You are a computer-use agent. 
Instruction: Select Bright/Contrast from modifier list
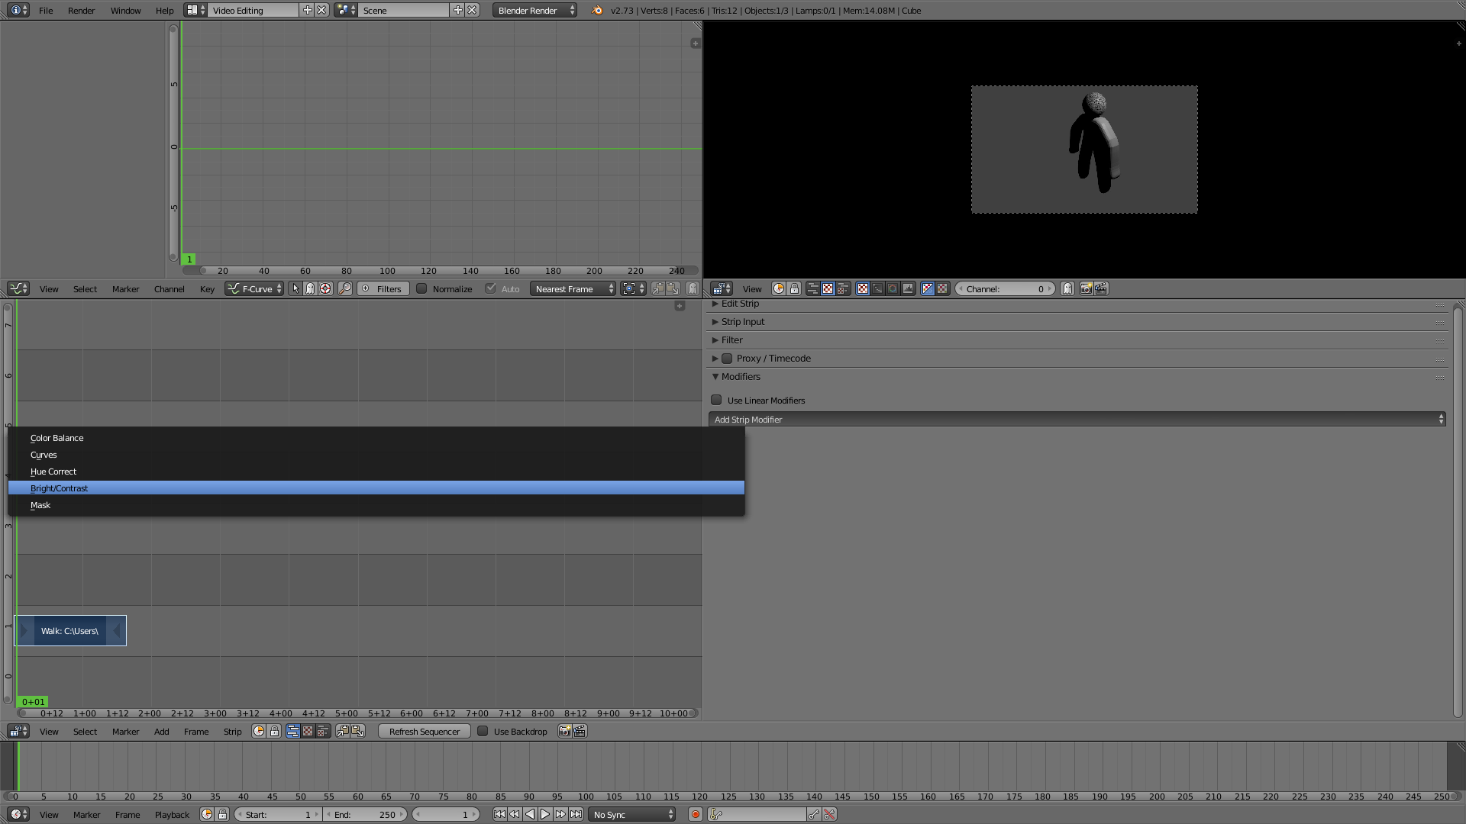point(60,488)
